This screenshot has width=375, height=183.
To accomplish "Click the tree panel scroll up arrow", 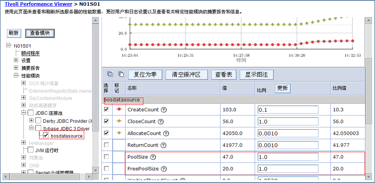I will tap(95, 21).
